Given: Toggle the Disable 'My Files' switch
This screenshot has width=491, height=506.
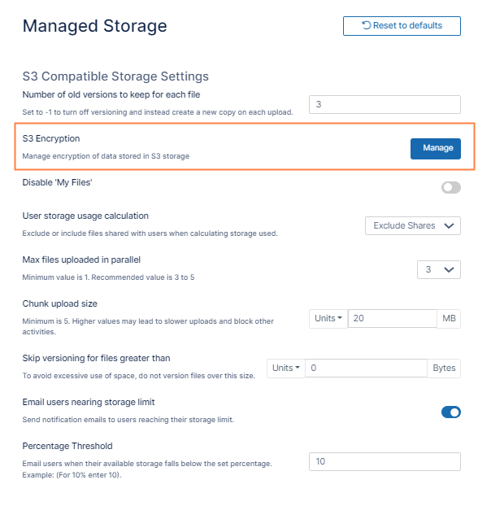Looking at the screenshot, I should click(x=450, y=187).
